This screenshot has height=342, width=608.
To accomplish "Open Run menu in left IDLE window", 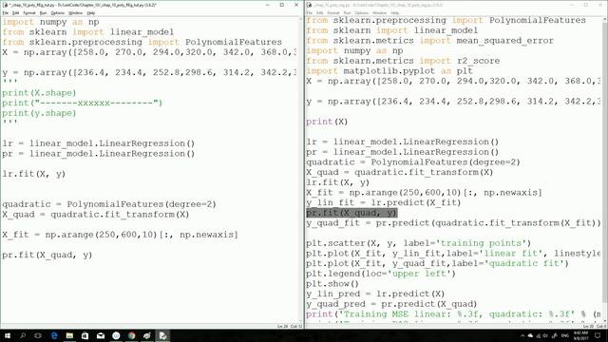I will pos(43,12).
